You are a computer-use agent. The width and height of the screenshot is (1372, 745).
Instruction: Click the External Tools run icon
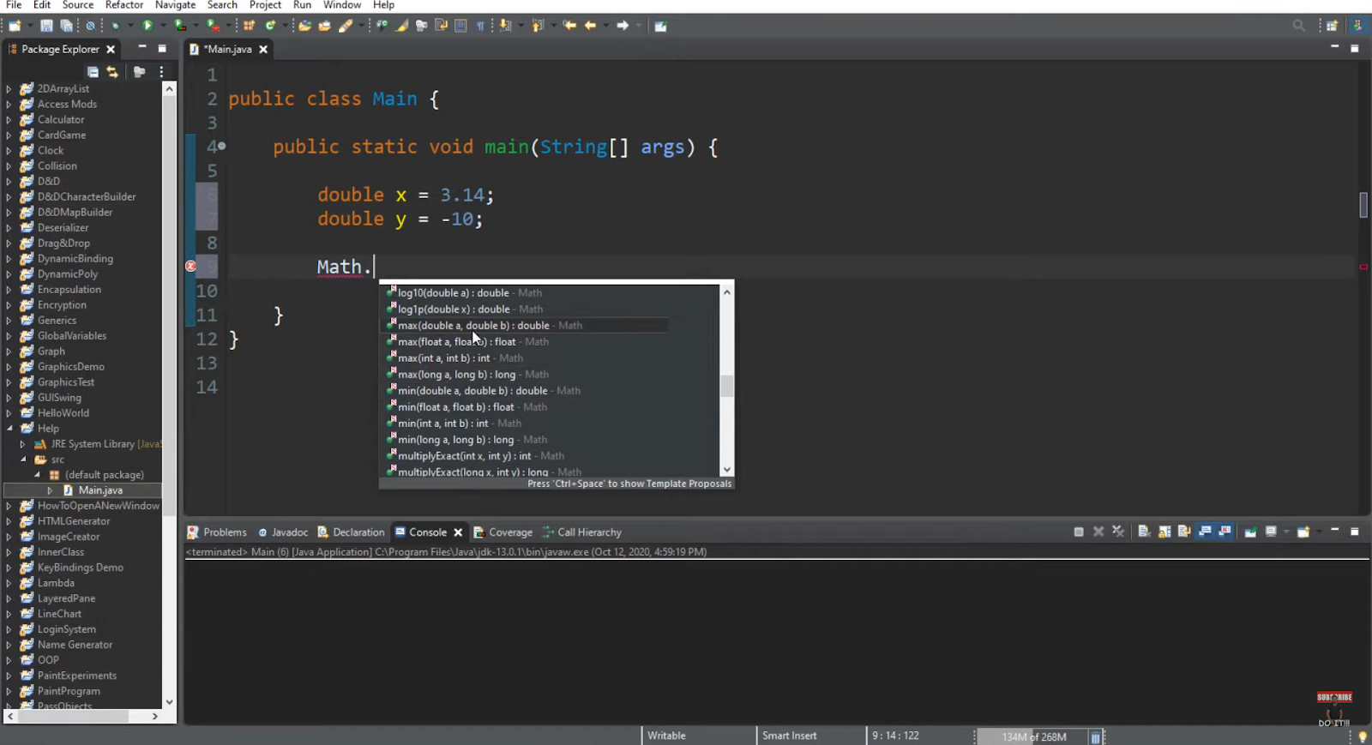tap(213, 26)
